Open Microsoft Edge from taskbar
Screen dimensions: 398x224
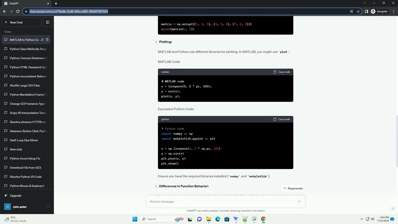pos(218,219)
